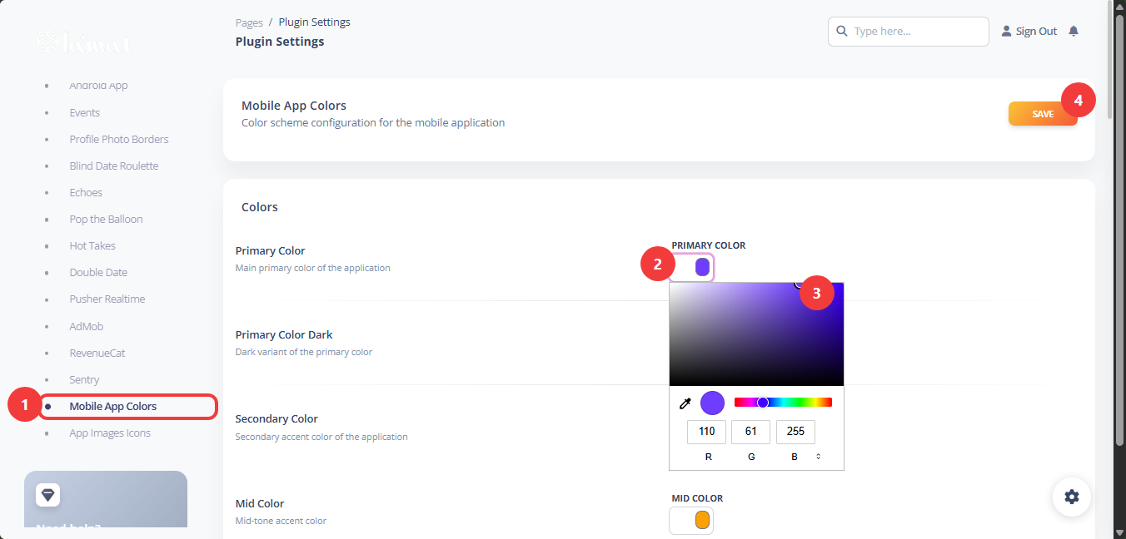Click the hue slider in color picker
1126x539 pixels.
[x=783, y=403]
